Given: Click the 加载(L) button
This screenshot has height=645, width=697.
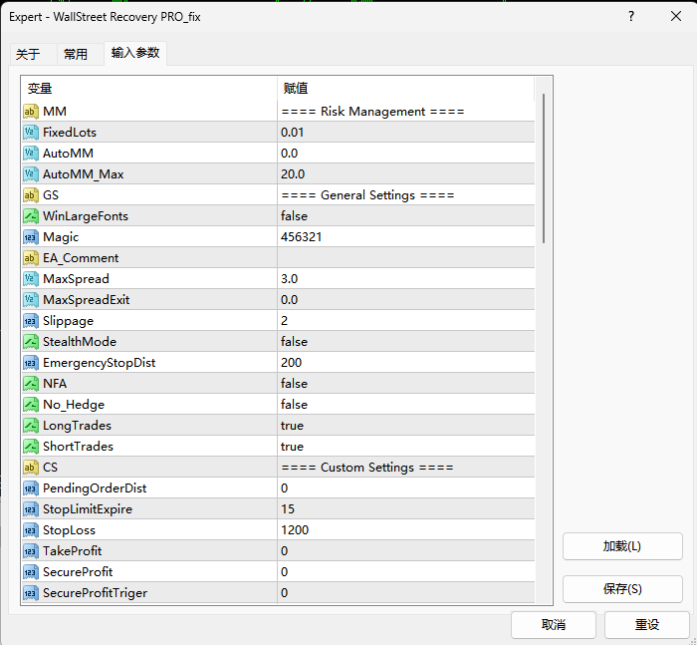Looking at the screenshot, I should point(622,546).
